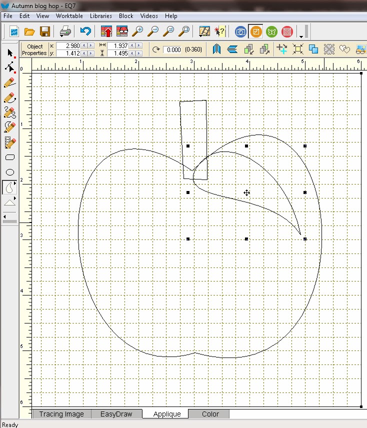
Task: Increase x value with its right arrow
Action: [x=91, y=45]
